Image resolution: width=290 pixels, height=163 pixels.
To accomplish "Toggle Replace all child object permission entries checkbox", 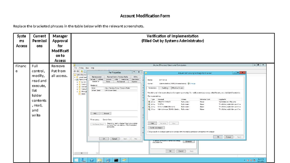I will pyautogui.click(x=149, y=131).
